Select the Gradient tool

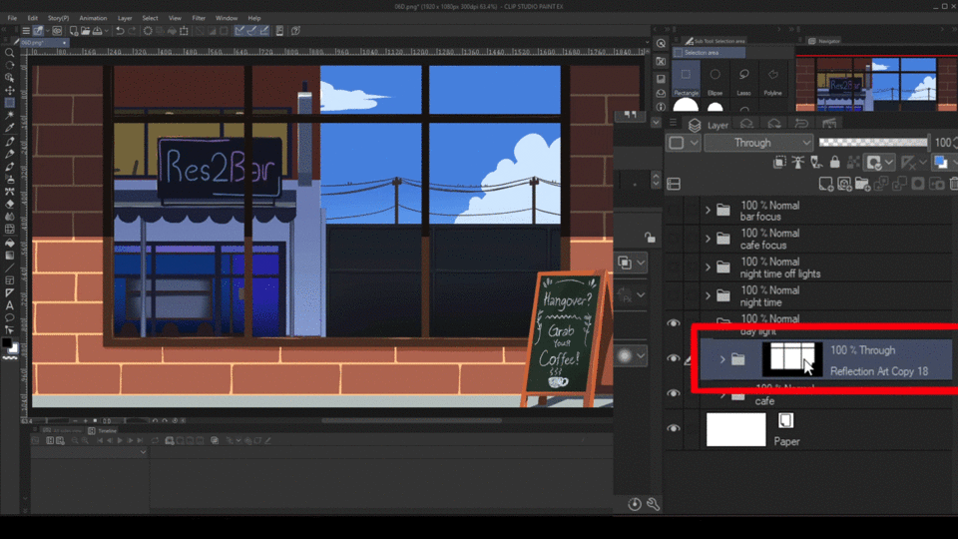coord(10,255)
